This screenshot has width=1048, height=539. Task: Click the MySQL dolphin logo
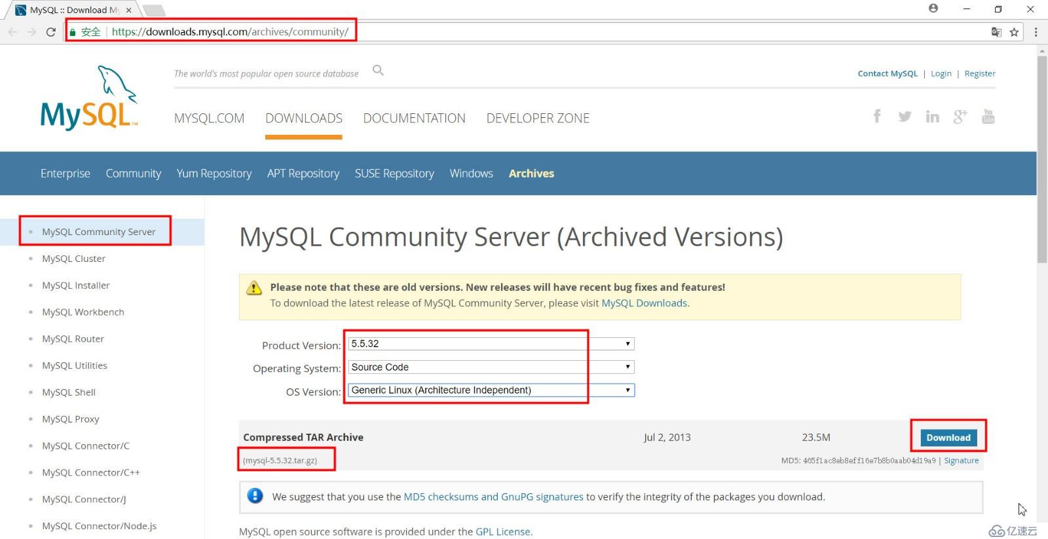pos(90,98)
